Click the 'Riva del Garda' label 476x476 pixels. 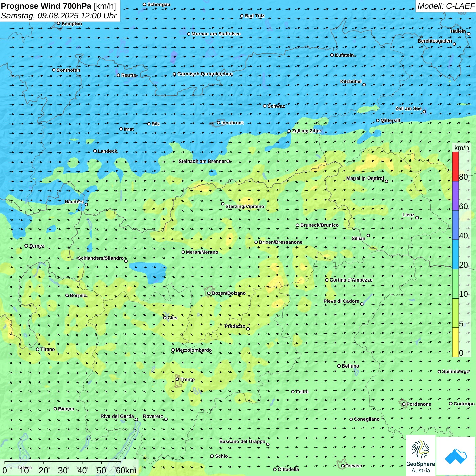click(x=117, y=416)
